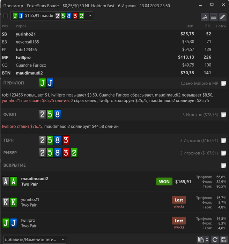Click the copy format stepper arrows
Screen dimensions: 229x244
(207, 239)
